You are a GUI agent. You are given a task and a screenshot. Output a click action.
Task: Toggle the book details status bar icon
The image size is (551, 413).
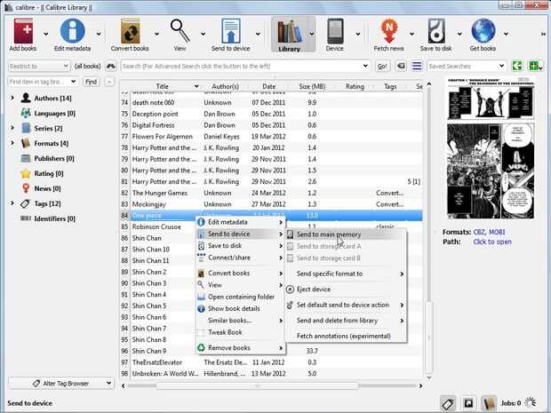pos(488,403)
